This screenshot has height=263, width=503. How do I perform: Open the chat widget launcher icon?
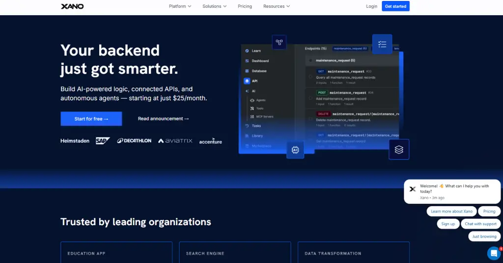coord(494,253)
